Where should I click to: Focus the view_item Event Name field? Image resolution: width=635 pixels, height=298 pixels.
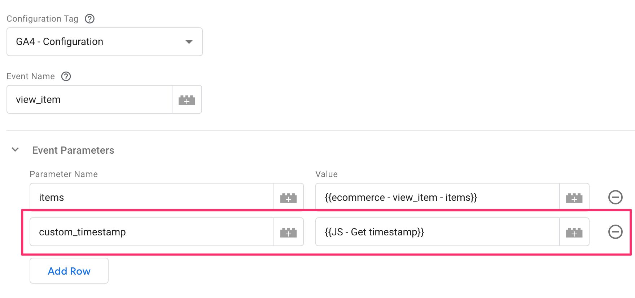(x=89, y=100)
